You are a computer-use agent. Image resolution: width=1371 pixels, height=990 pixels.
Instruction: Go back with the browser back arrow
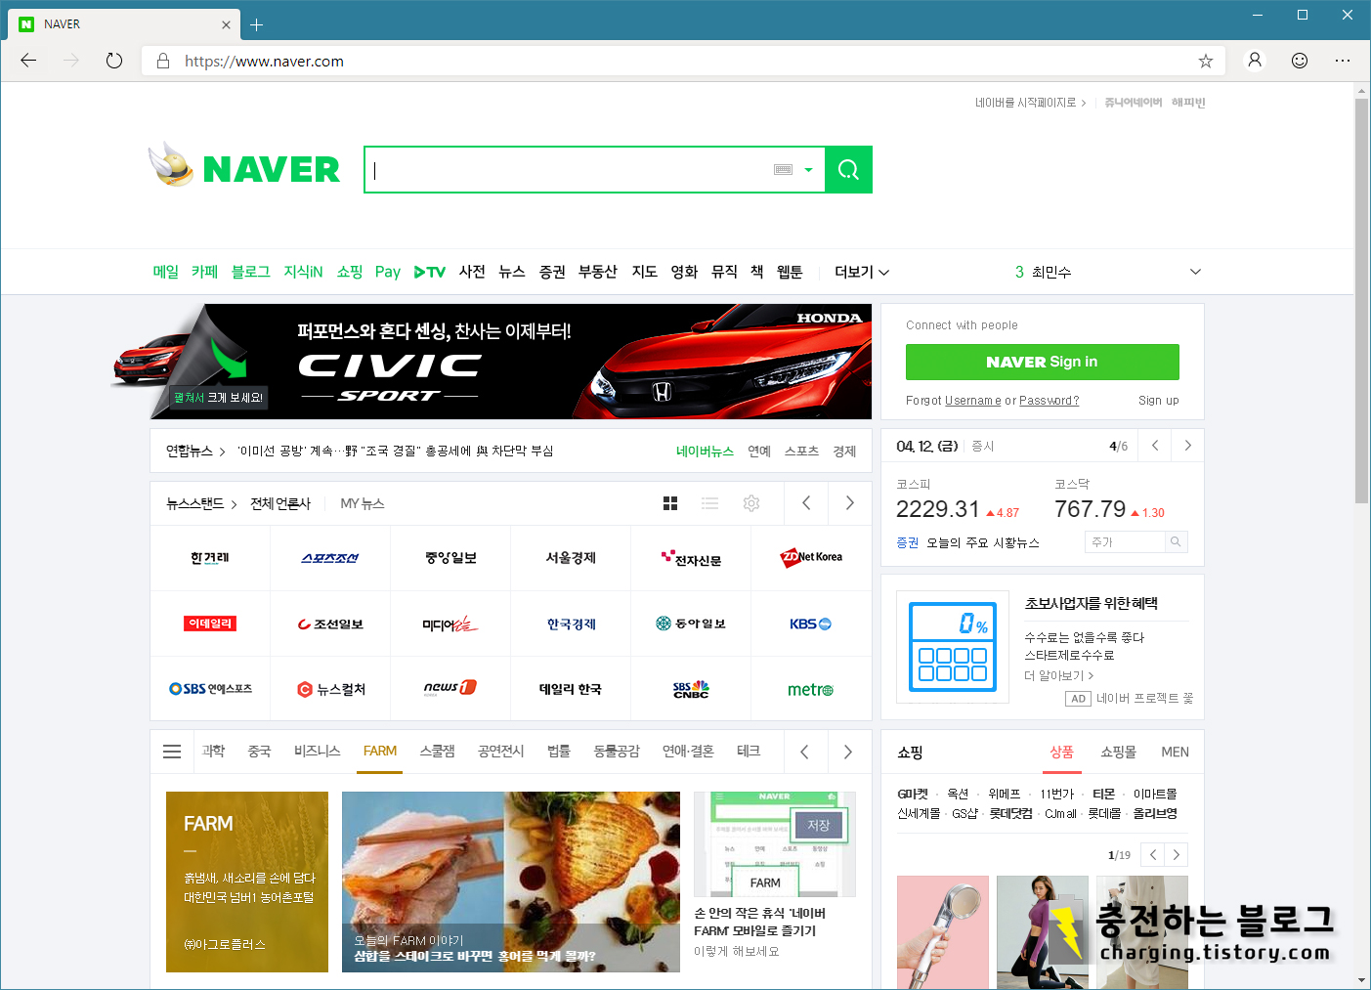pyautogui.click(x=28, y=61)
